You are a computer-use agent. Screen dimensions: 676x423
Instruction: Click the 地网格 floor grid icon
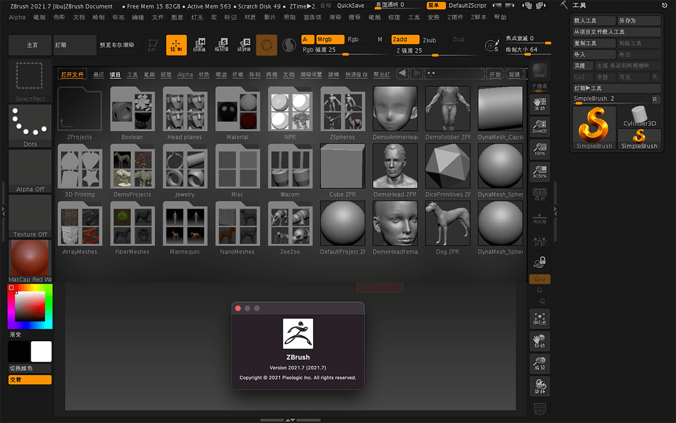point(540,218)
